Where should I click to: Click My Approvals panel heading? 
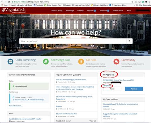(x=109, y=75)
